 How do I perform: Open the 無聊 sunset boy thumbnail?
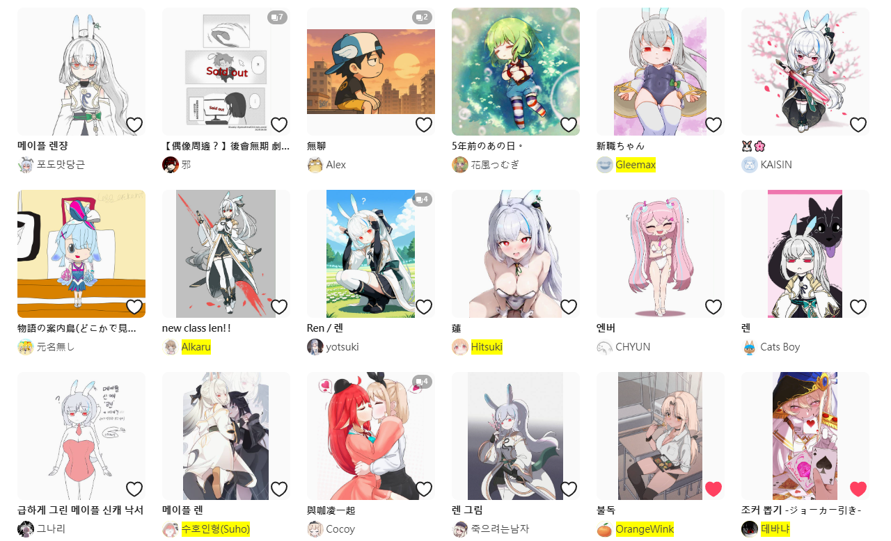point(371,72)
